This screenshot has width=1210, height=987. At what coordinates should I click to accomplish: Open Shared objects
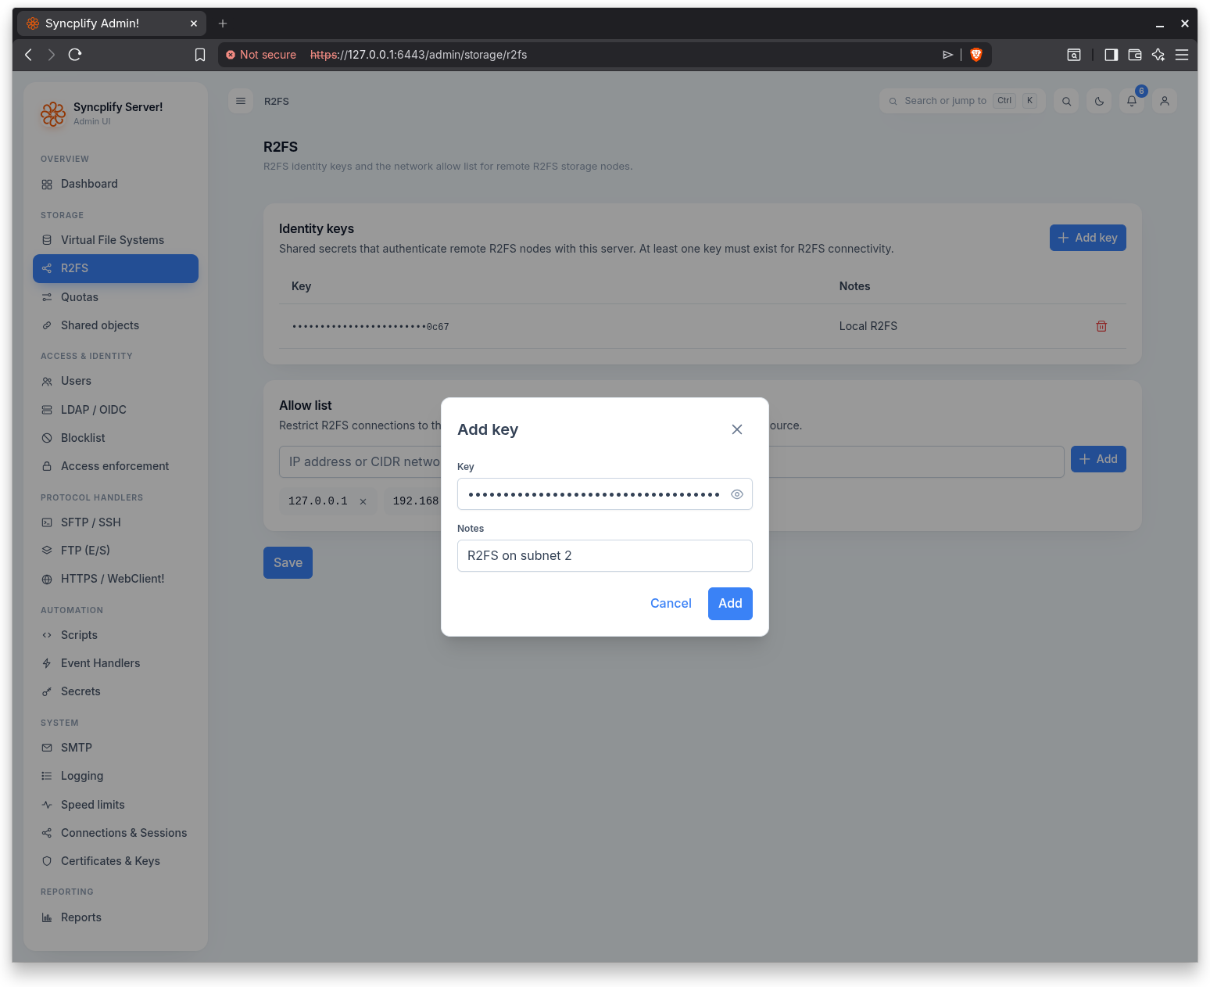coord(116,325)
